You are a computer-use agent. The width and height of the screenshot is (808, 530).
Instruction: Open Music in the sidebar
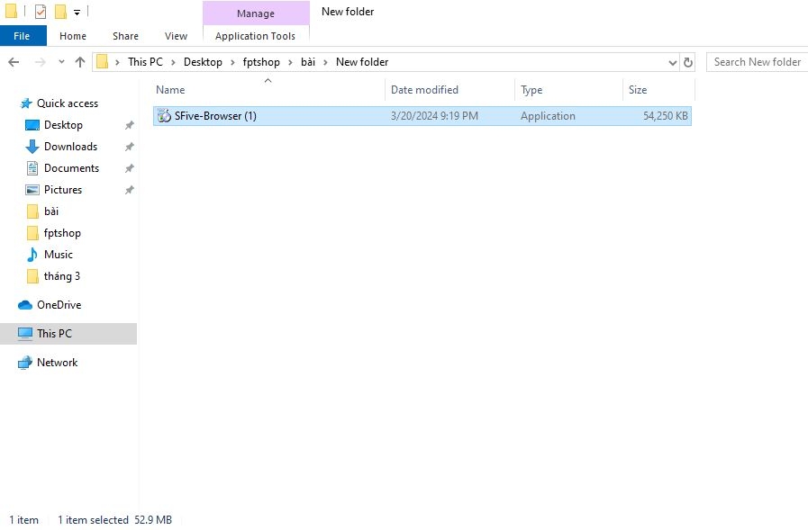tap(59, 255)
